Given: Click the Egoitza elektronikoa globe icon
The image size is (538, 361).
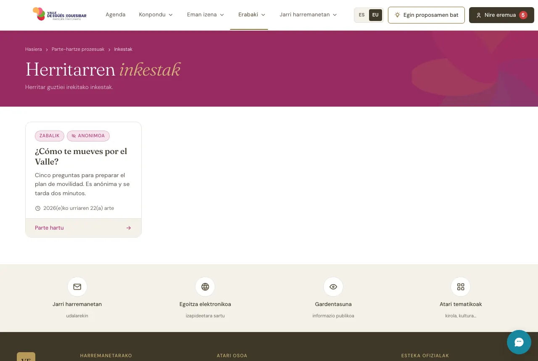Looking at the screenshot, I should point(205,287).
